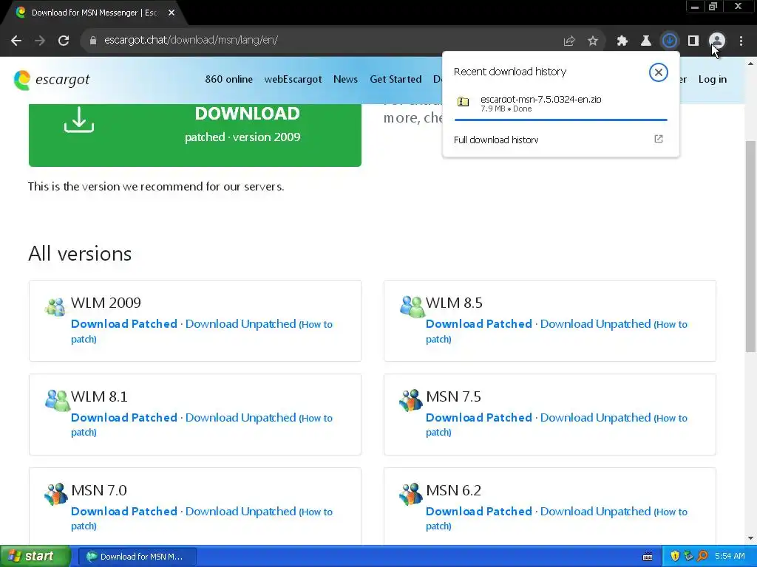Click the zip file icon in downloads
This screenshot has height=567, width=757.
click(463, 102)
